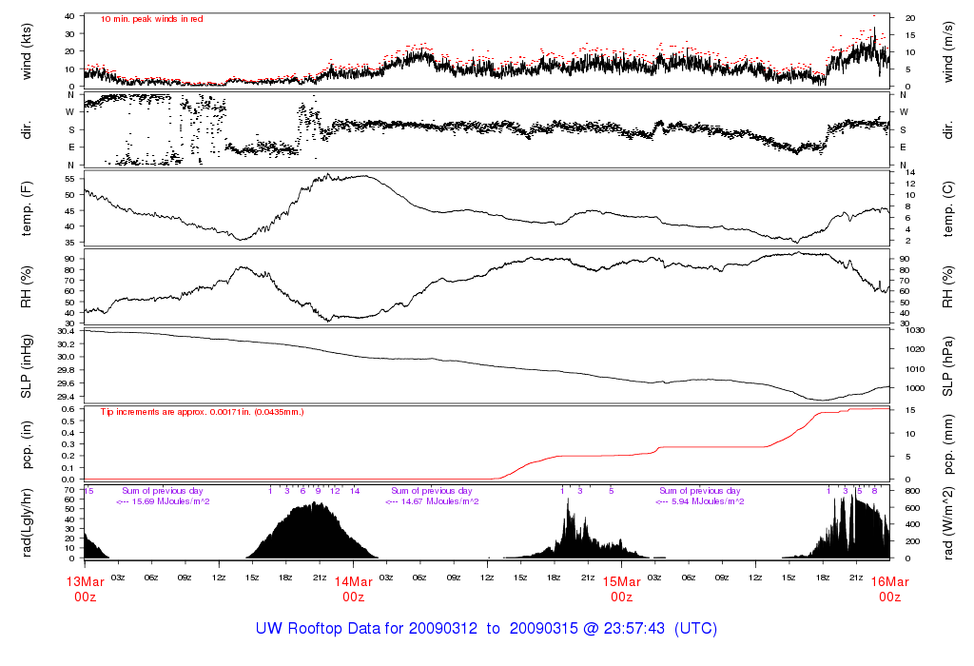Click the temperature peak near 55 F
Image resolution: width=974 pixels, height=666 pixels.
pos(328,176)
